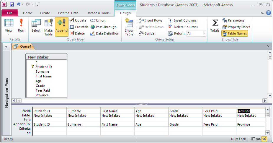Viewport: 273px width, 143px height.
Task: Open the Create ribbon tab
Action: 45,13
